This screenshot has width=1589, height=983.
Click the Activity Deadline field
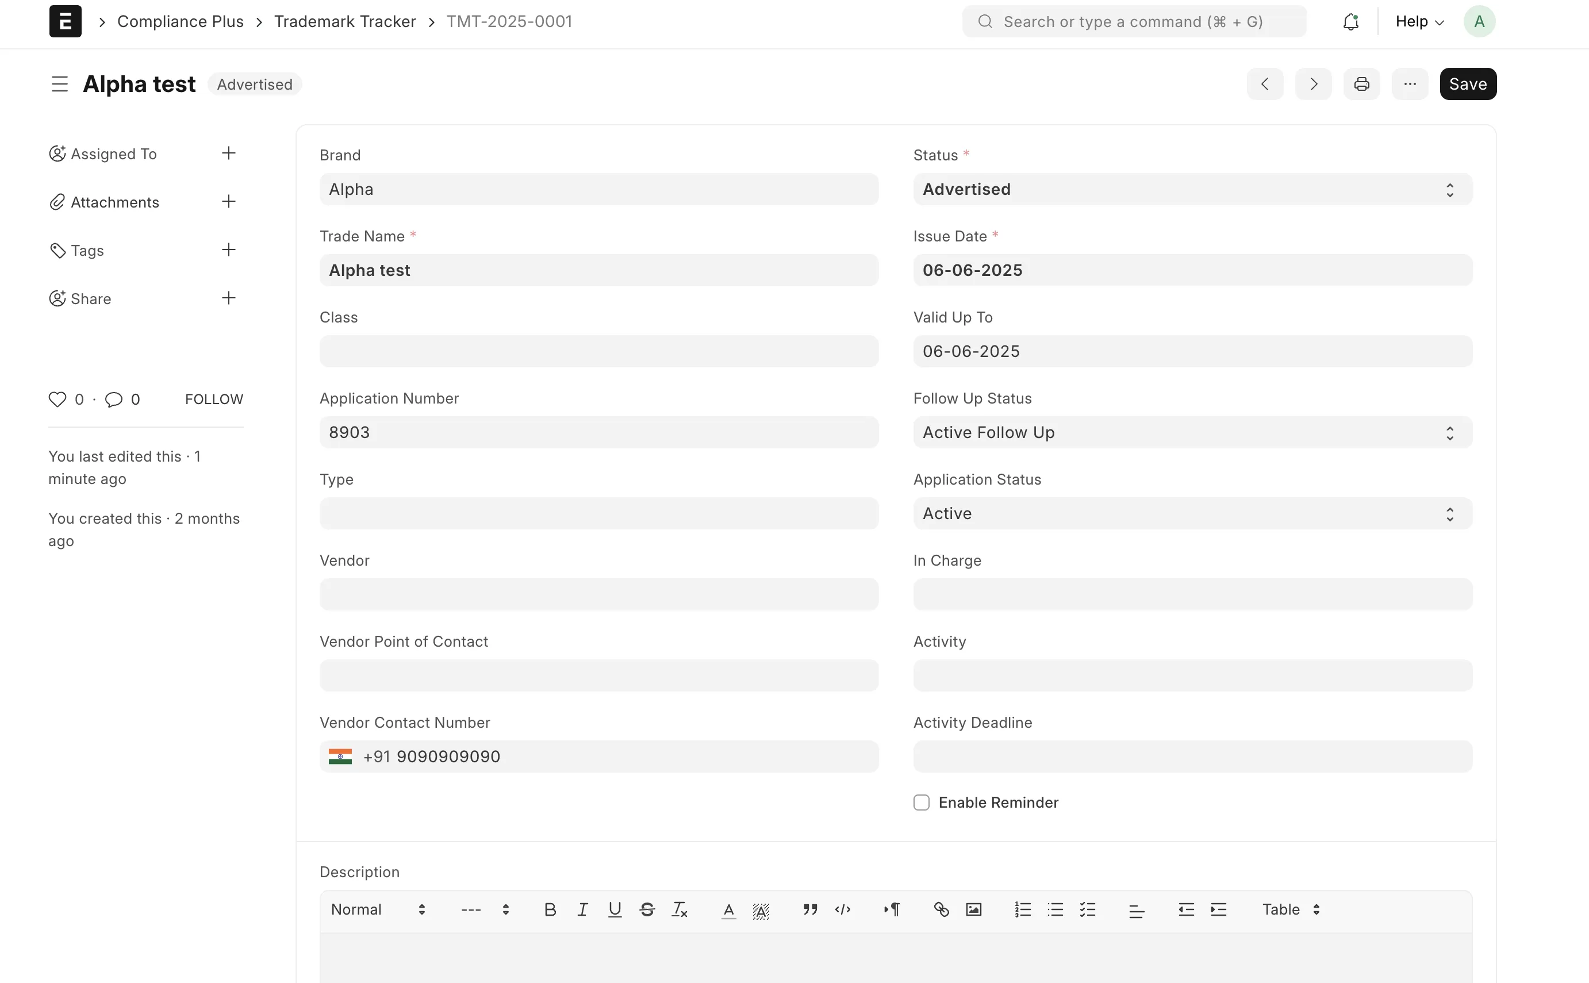pyautogui.click(x=1192, y=757)
